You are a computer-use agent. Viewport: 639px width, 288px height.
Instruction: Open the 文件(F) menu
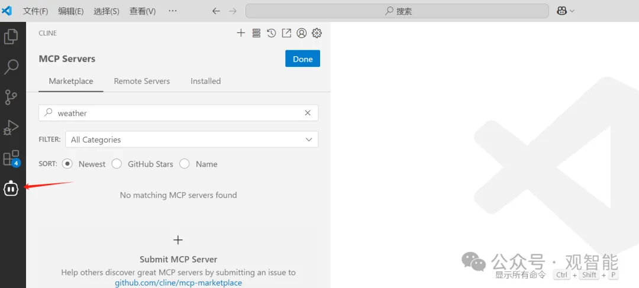(x=35, y=11)
